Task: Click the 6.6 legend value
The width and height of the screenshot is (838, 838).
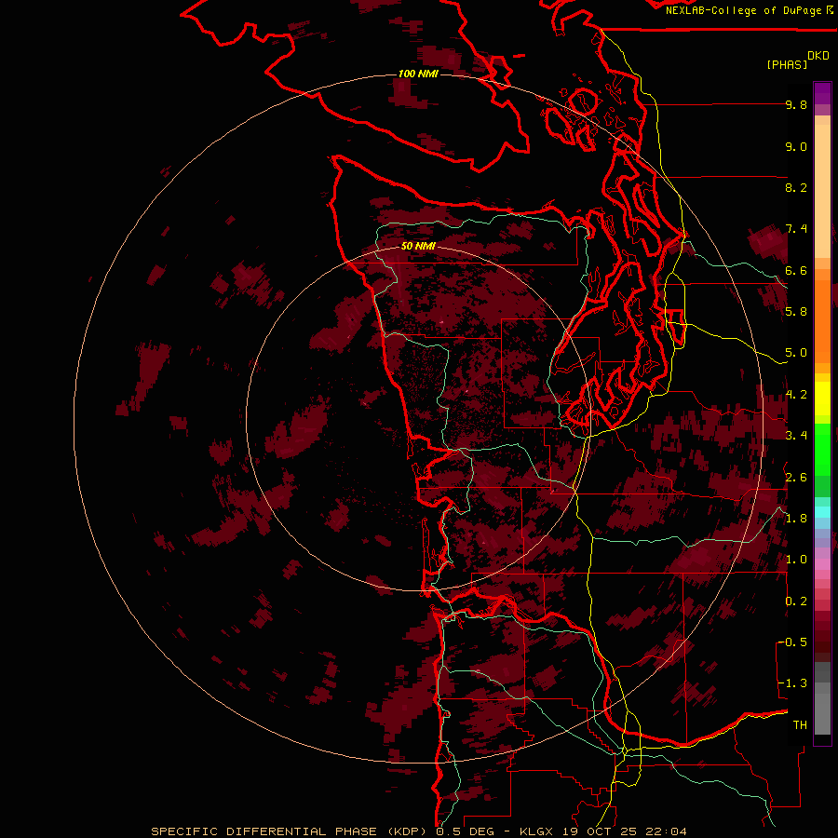Action: pos(796,271)
